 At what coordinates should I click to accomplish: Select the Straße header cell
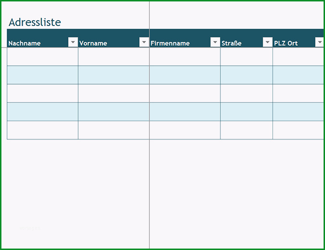pos(247,38)
